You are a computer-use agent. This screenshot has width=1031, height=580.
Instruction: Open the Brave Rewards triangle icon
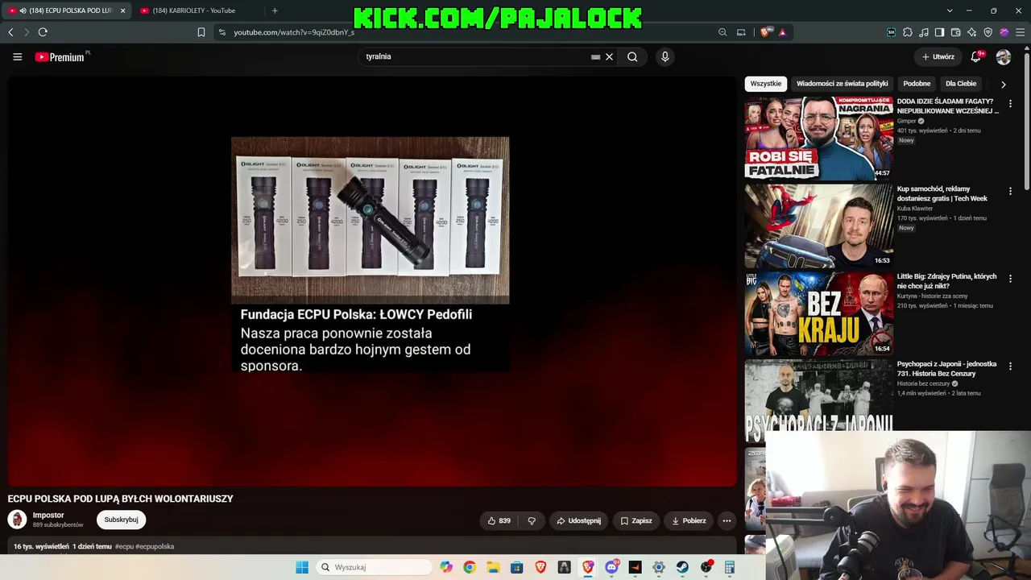tap(782, 32)
